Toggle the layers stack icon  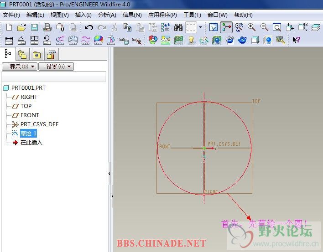tap(316, 27)
